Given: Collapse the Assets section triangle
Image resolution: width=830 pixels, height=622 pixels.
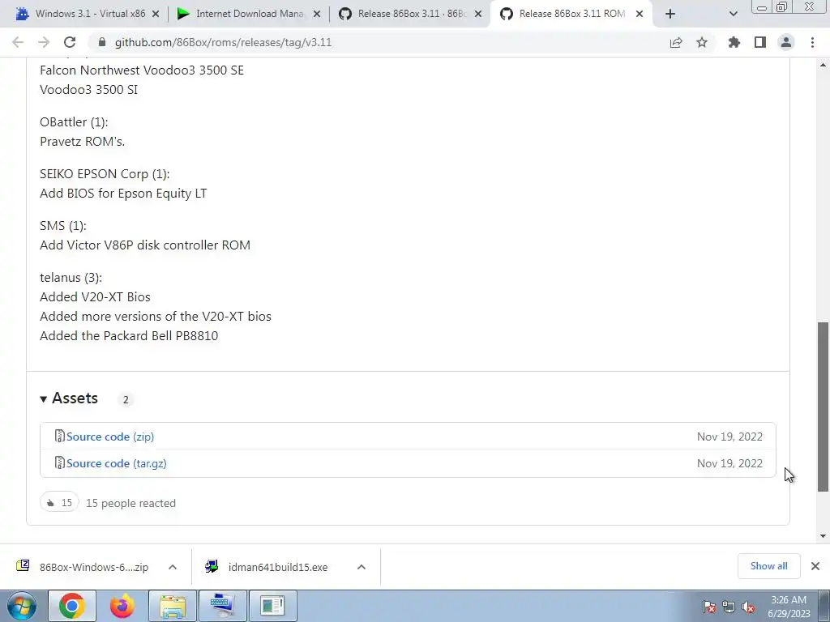Looking at the screenshot, I should tap(44, 399).
